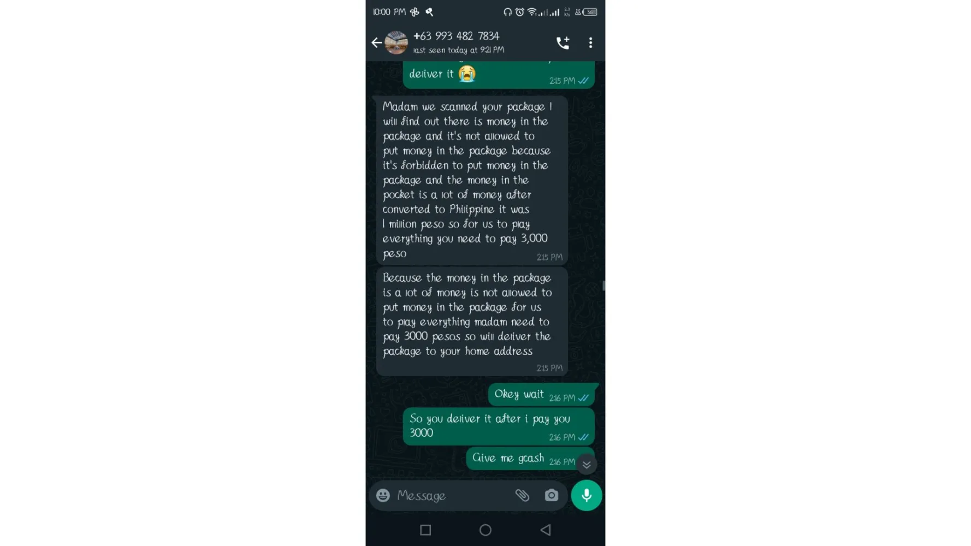Select the 'Because the money in the package' message

point(472,322)
